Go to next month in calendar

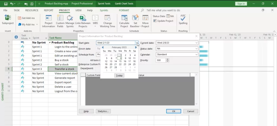point(136,47)
